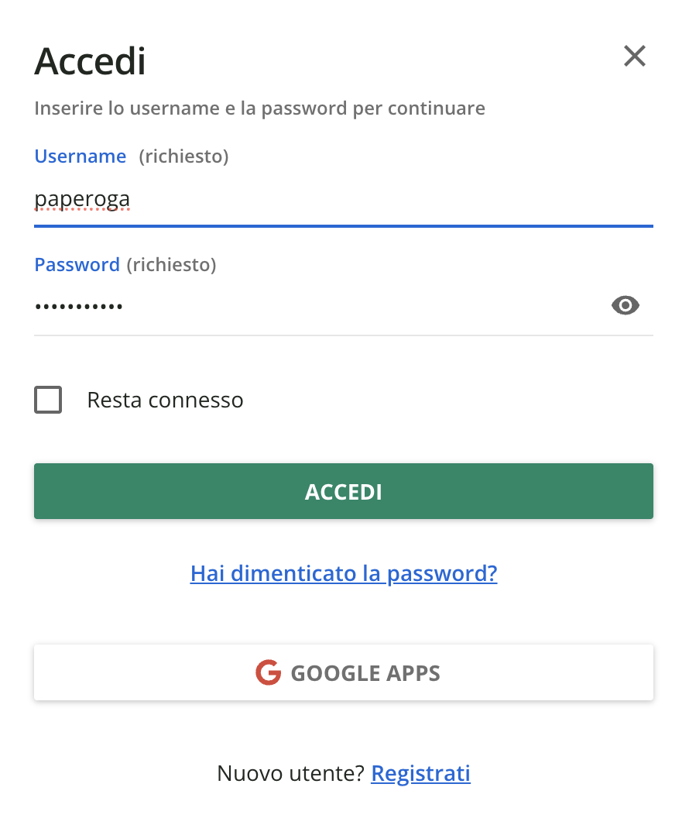Click the Accedi dialog heading
The height and width of the screenshot is (832, 689).
[x=90, y=61]
